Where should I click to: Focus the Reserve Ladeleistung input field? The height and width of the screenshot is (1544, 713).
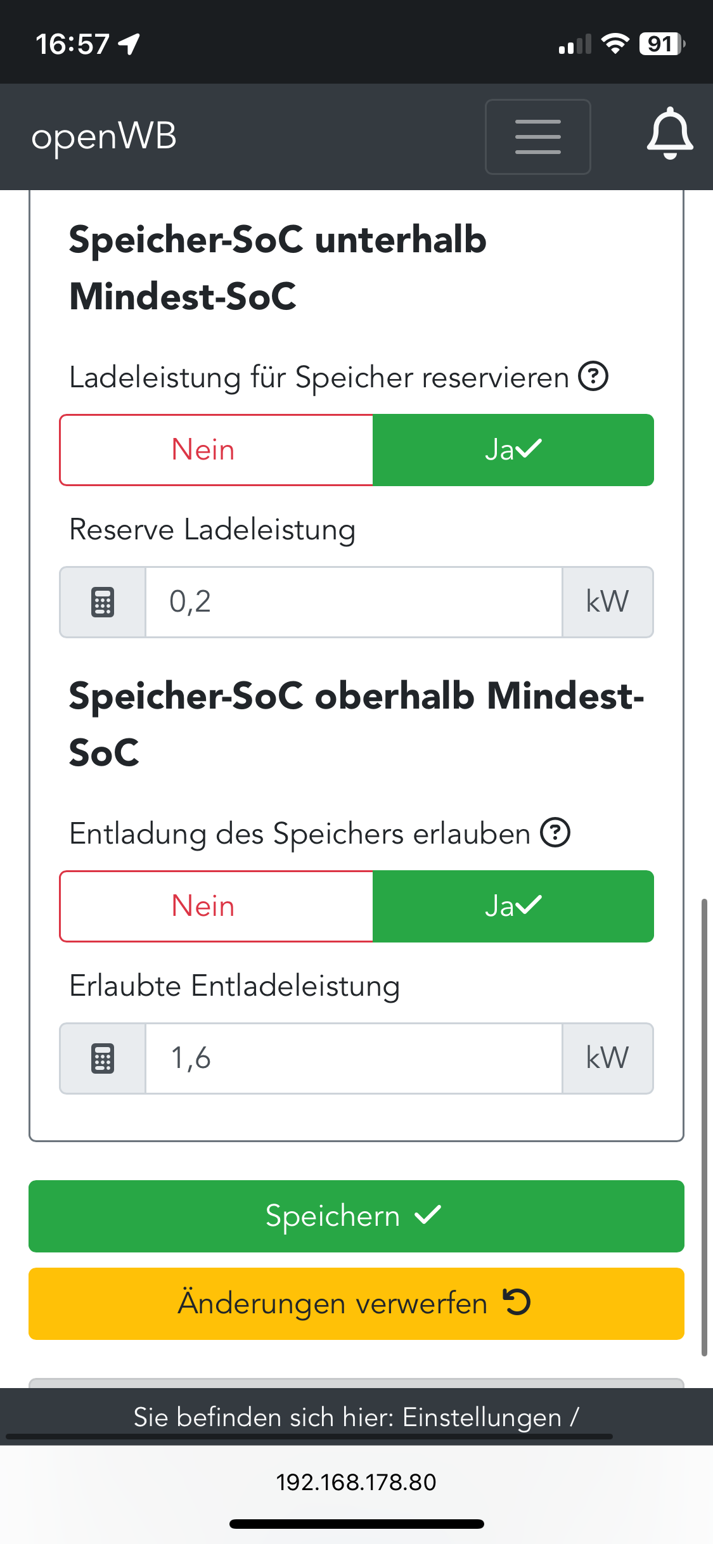point(354,602)
